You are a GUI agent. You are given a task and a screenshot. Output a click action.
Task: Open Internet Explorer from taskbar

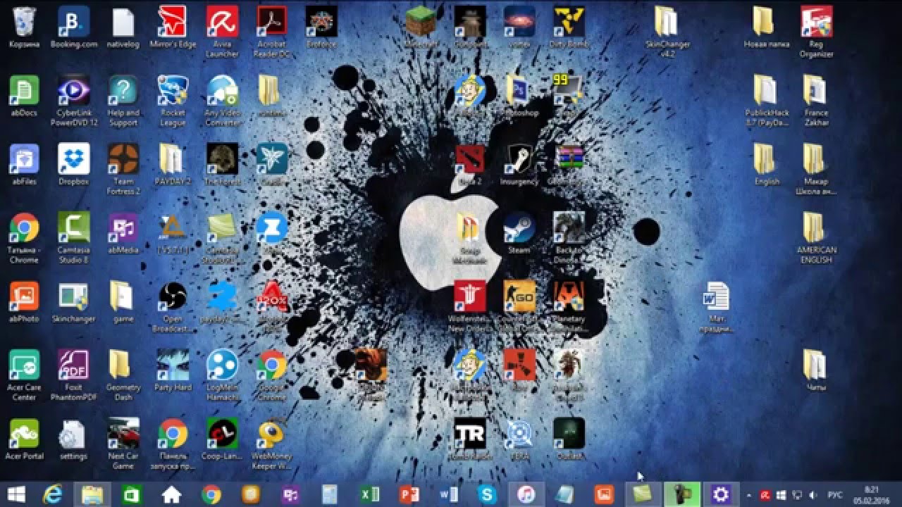[x=53, y=494]
